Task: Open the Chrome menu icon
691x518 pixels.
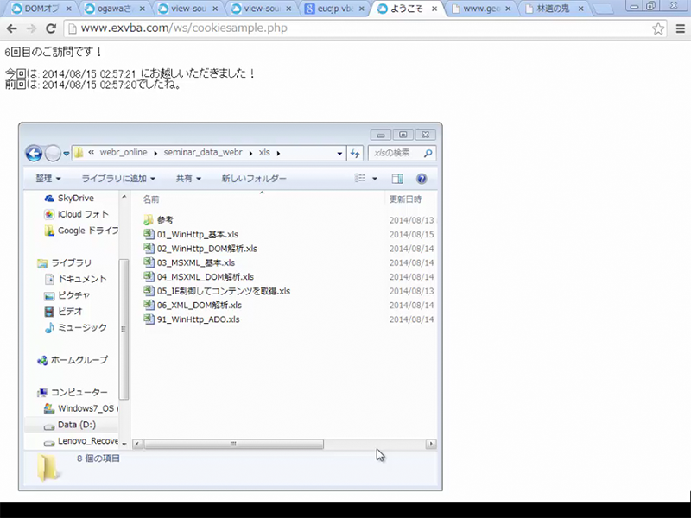Action: [679, 28]
